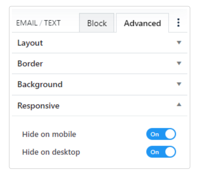
Task: Click the knob of Hide on desktop toggle
Action: point(170,152)
